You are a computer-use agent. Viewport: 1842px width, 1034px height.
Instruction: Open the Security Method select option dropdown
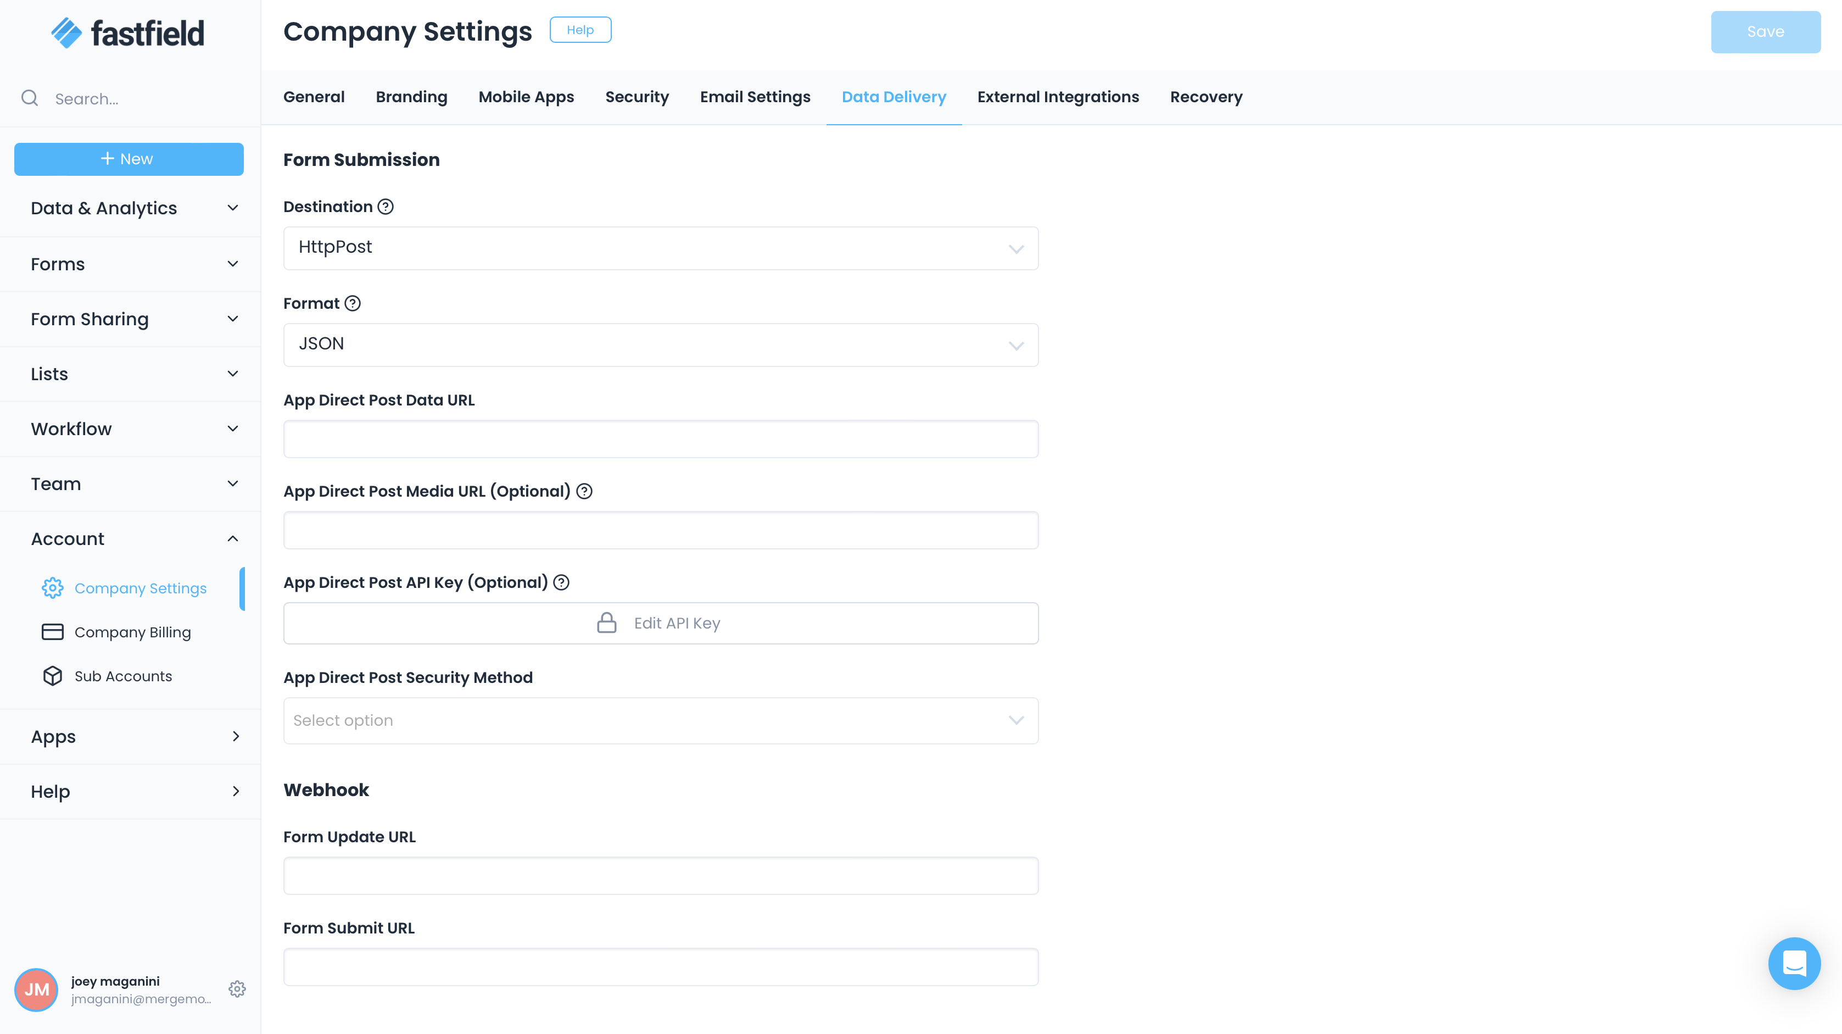point(660,721)
